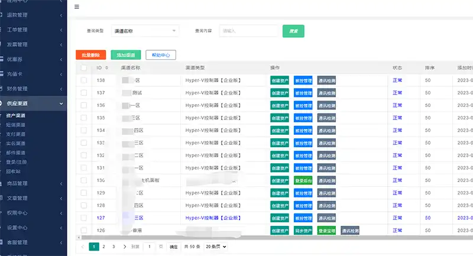Click the go-to page number input
473x256 pixels.
tap(150, 247)
